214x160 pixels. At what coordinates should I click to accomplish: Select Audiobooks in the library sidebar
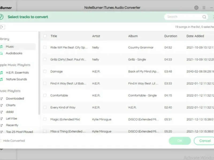(x=14, y=53)
